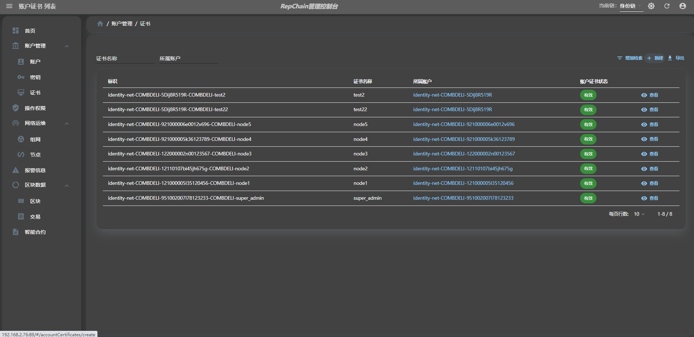Click identifier ending COMBDELI-test2
694x337 pixels.
tap(167, 95)
